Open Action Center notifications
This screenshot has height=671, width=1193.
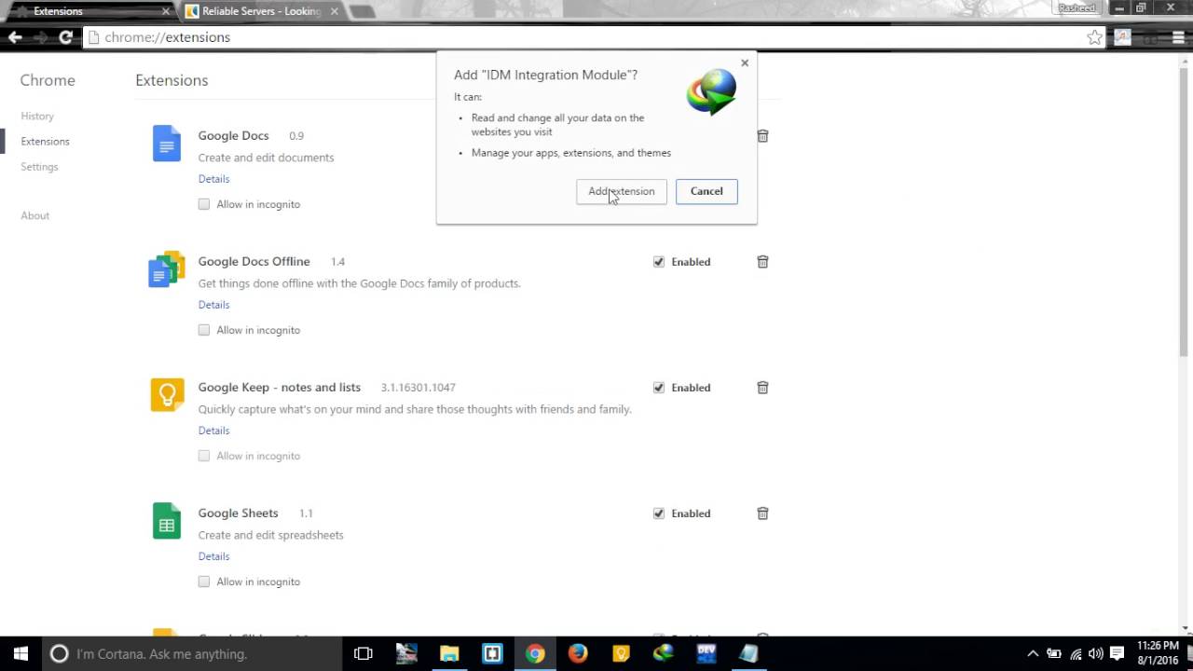[1117, 653]
